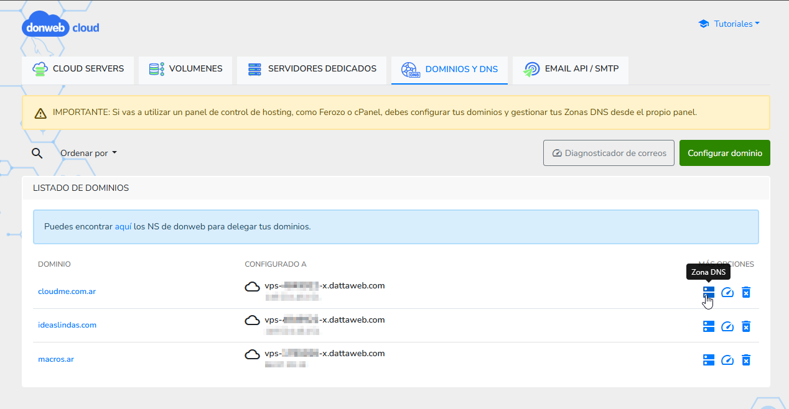The image size is (789, 409).
Task: Click the gauge icon in macros.ar row
Action: pyautogui.click(x=727, y=360)
